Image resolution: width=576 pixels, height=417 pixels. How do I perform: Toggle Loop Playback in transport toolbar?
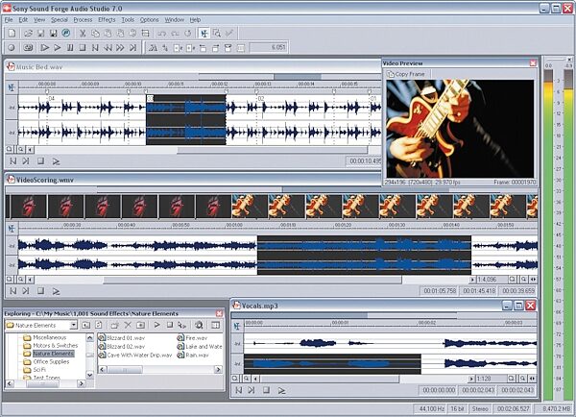pos(28,47)
